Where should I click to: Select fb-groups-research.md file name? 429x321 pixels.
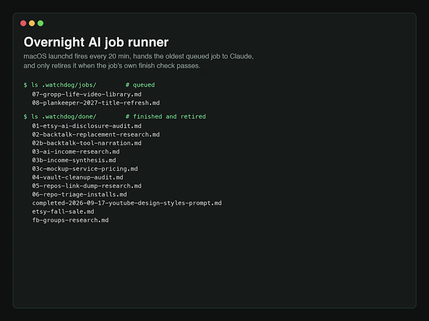click(70, 220)
